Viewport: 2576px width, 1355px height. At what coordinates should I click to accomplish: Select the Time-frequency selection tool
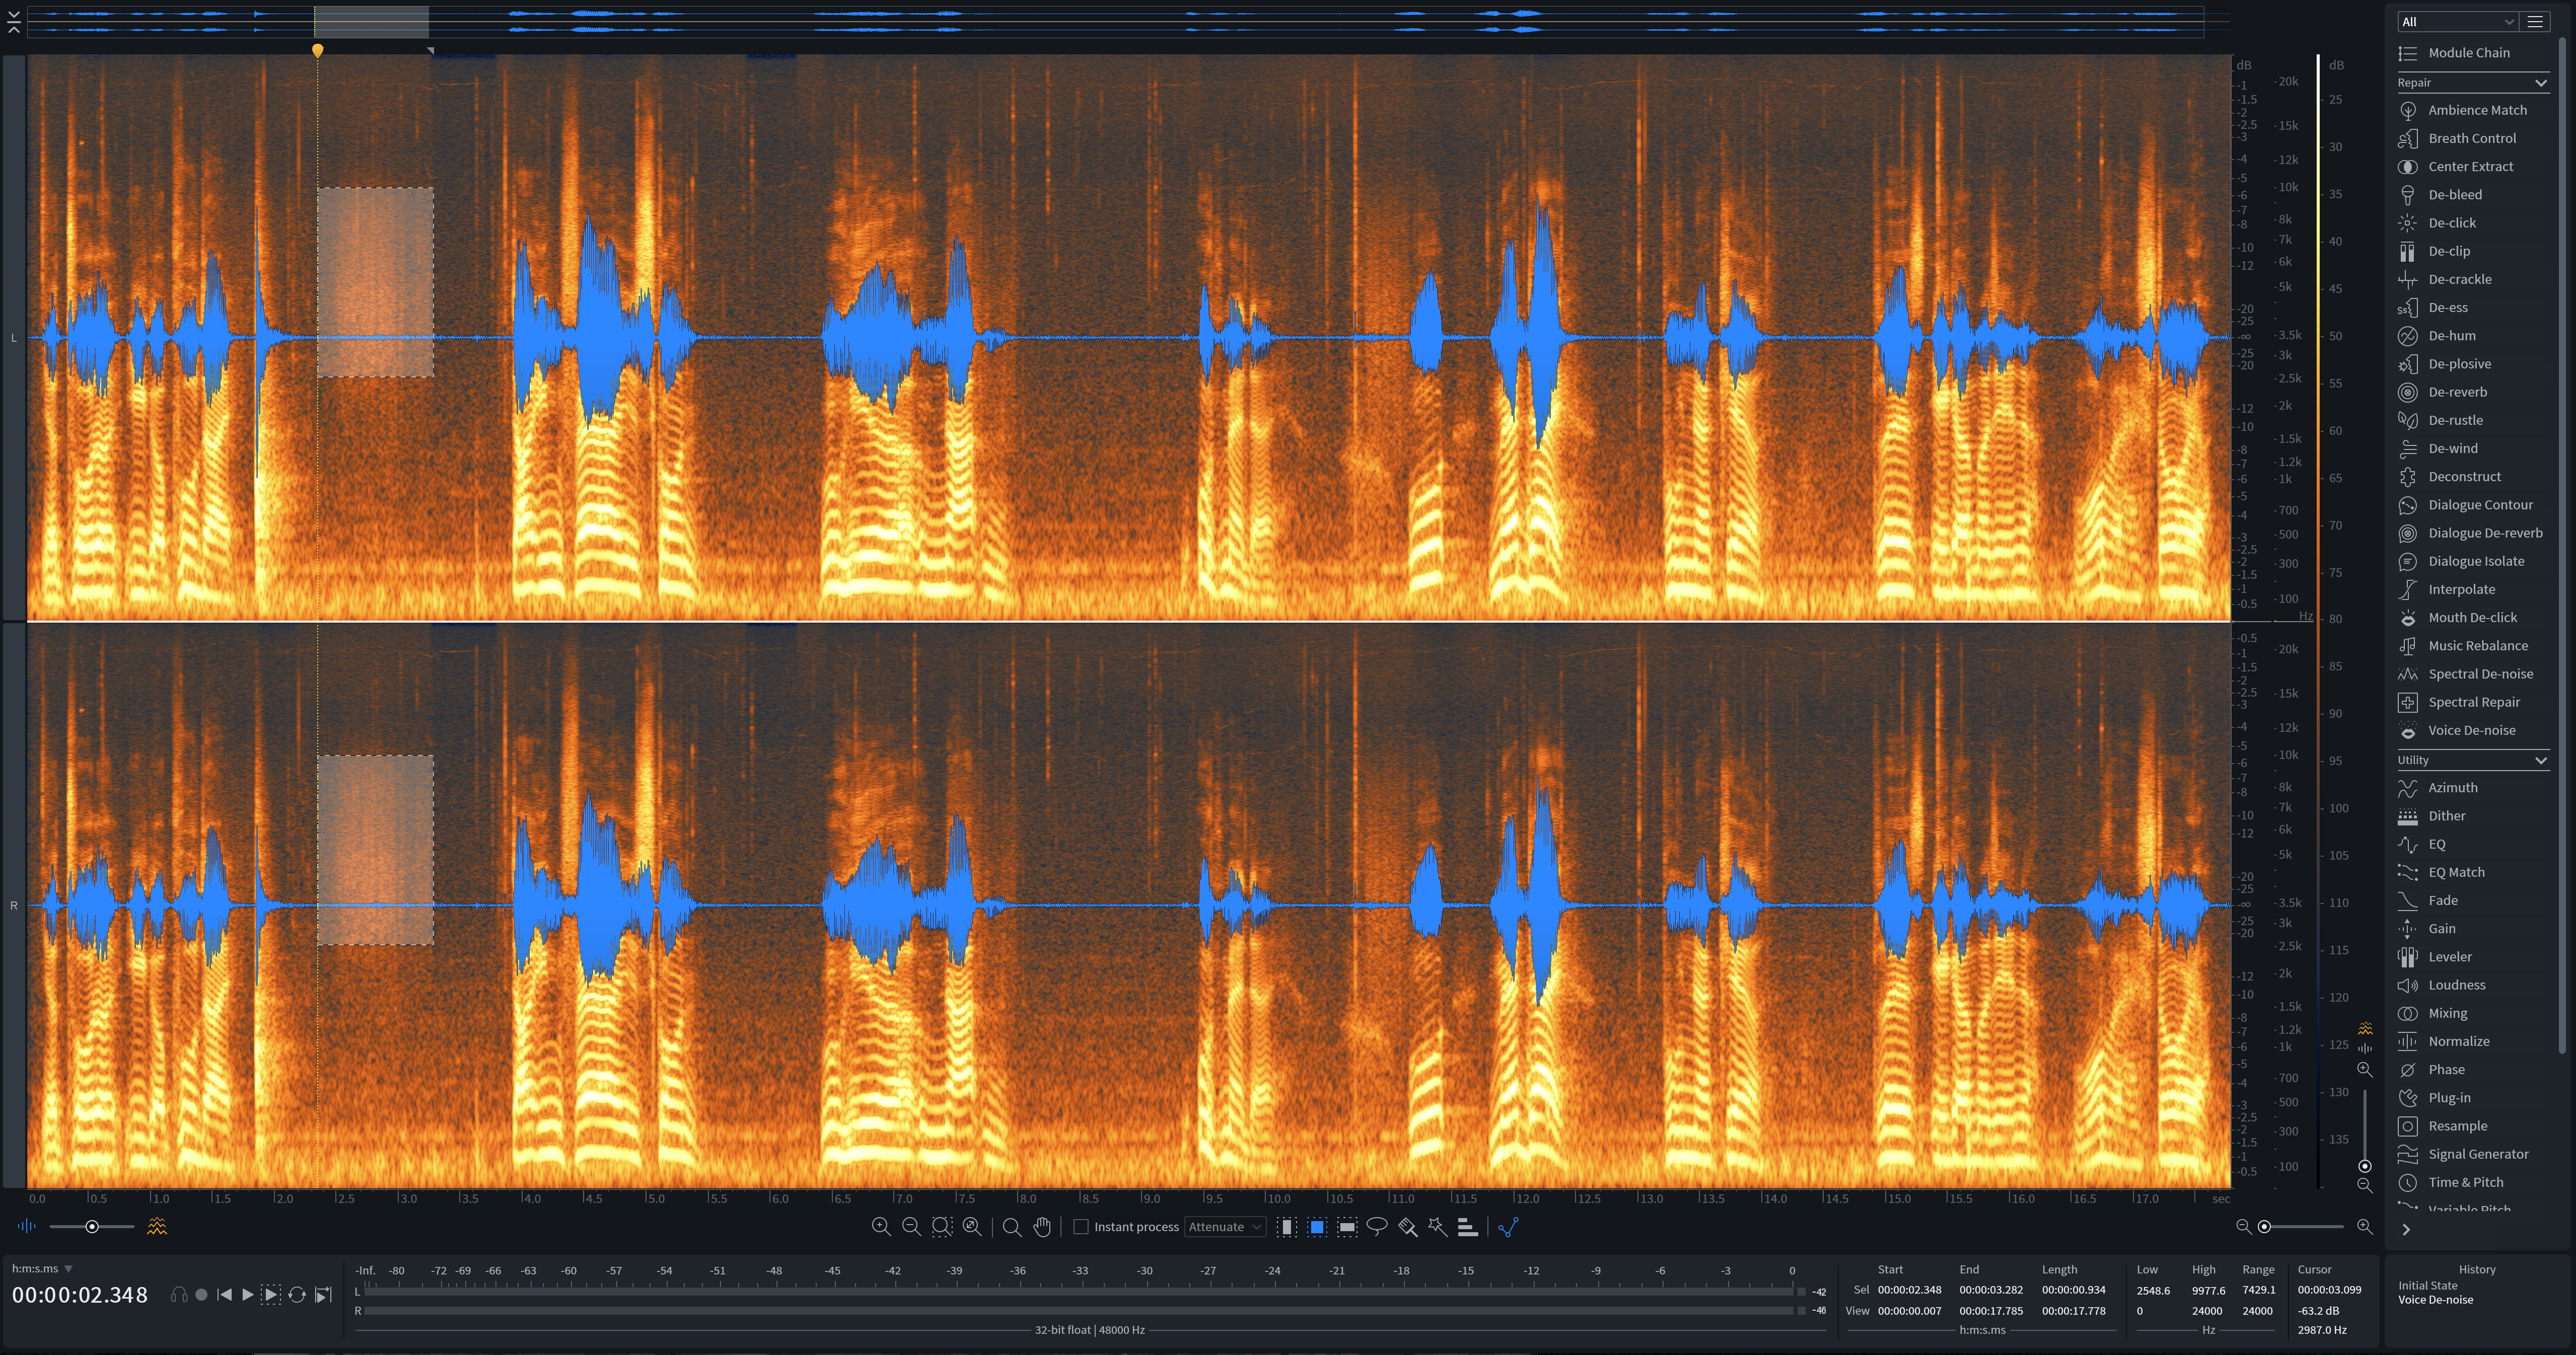tap(1317, 1227)
